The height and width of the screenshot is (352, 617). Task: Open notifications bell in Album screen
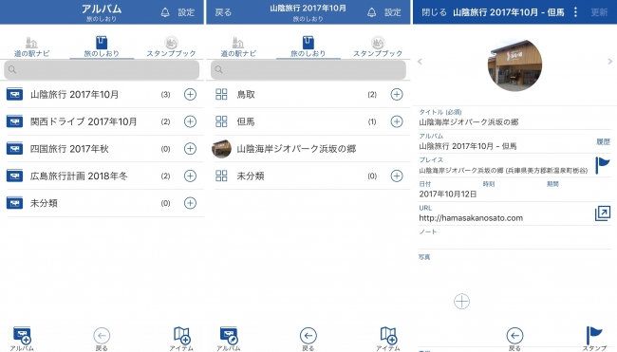(x=165, y=12)
